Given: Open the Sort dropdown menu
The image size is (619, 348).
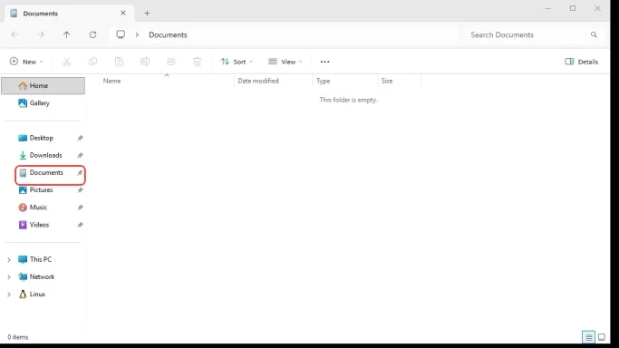Looking at the screenshot, I should (237, 62).
